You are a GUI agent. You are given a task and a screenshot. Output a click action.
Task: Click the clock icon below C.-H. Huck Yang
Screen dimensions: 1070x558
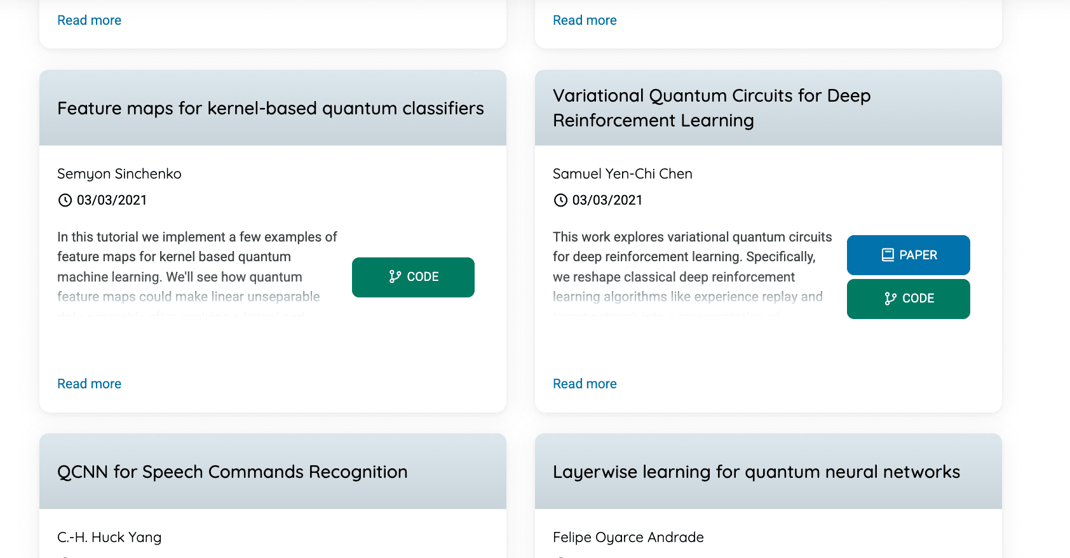point(64,556)
